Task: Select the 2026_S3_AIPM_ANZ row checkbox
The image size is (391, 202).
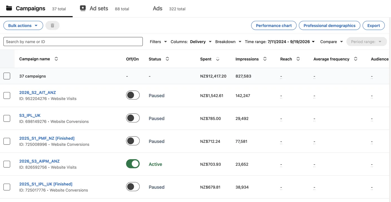Action: coord(7,164)
